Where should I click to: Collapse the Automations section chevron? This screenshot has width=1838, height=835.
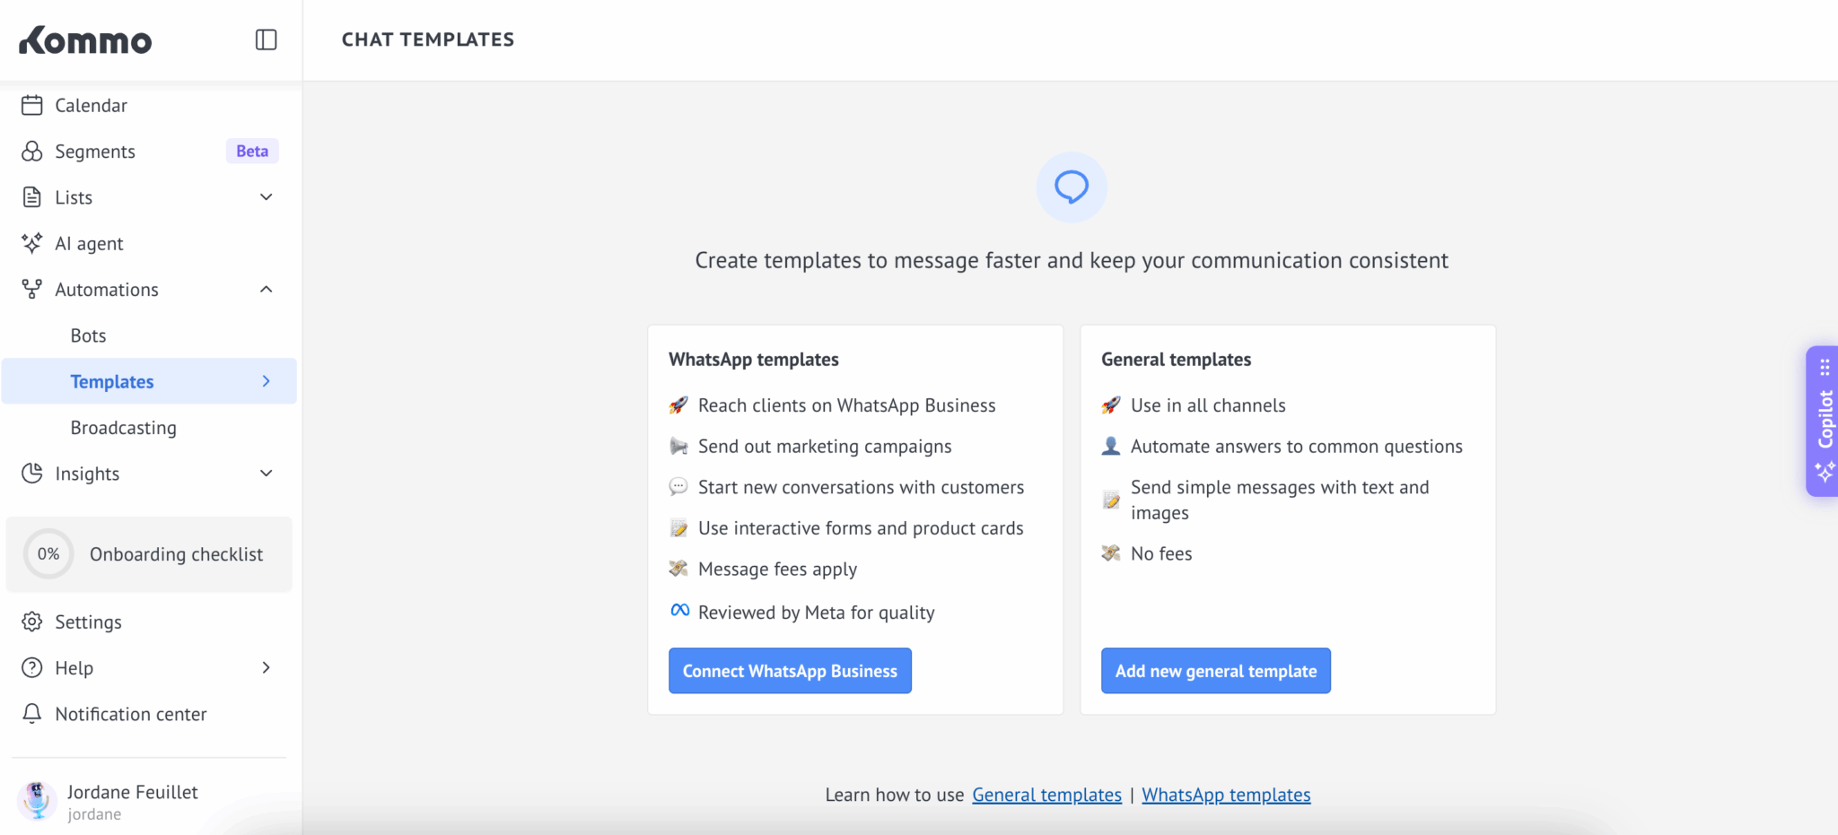pyautogui.click(x=266, y=289)
